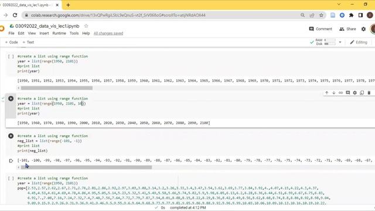Click the browser reload button
Viewport: 375px width, 211px height.
15,15
